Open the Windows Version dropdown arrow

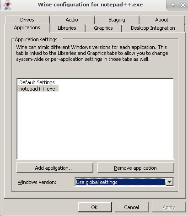point(169,182)
